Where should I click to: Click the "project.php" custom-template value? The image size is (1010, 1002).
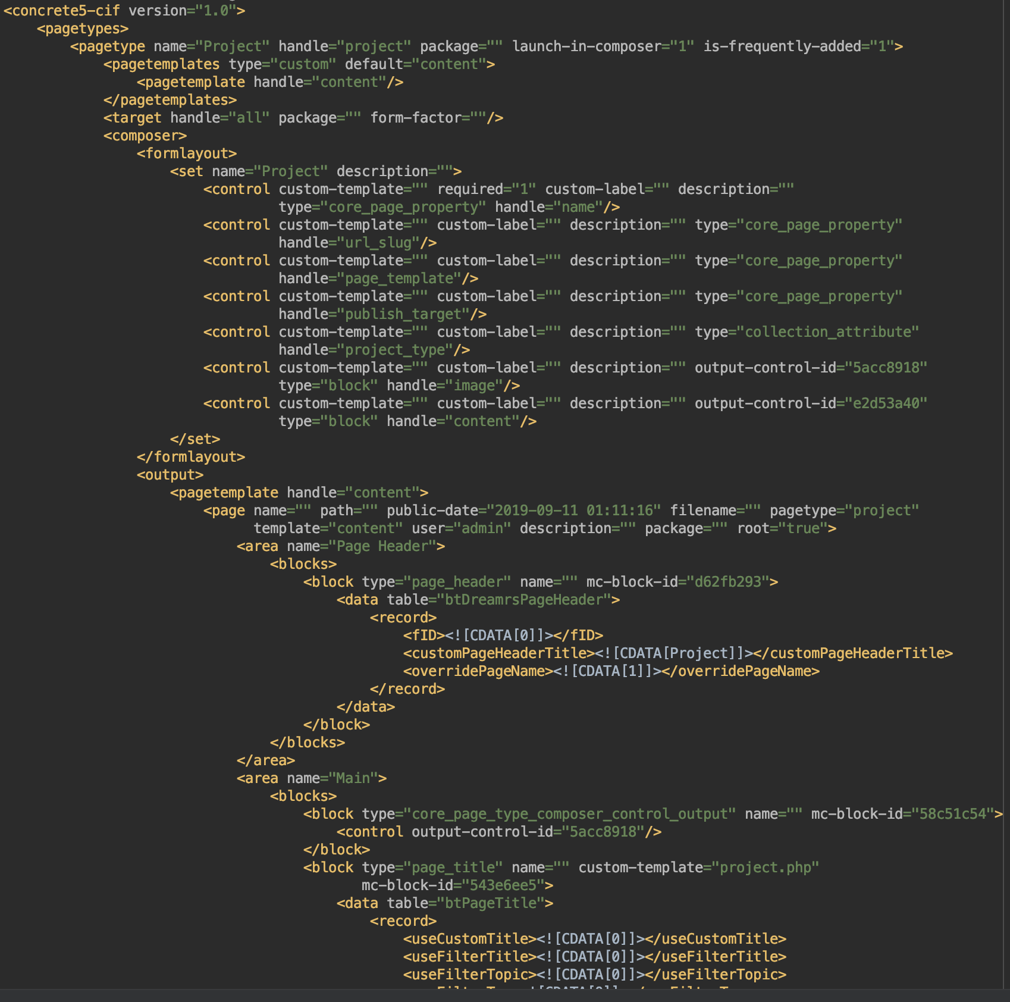point(765,868)
